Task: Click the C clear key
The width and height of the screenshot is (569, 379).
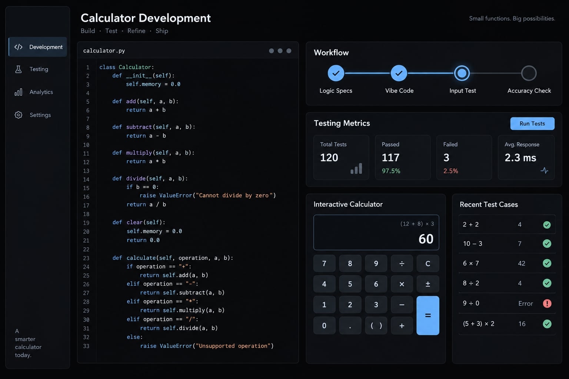Action: (x=428, y=264)
